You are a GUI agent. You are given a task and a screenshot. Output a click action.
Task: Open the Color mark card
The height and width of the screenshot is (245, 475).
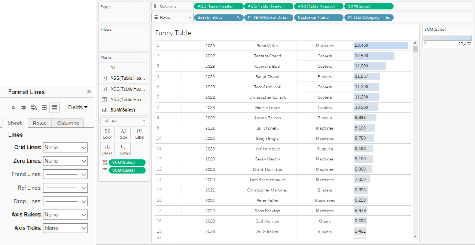pos(107,133)
